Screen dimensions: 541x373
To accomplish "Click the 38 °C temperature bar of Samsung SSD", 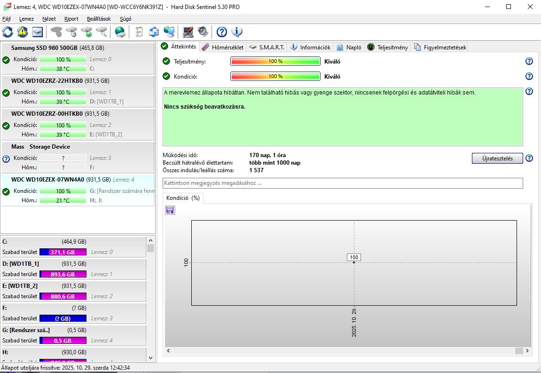I will coord(63,68).
